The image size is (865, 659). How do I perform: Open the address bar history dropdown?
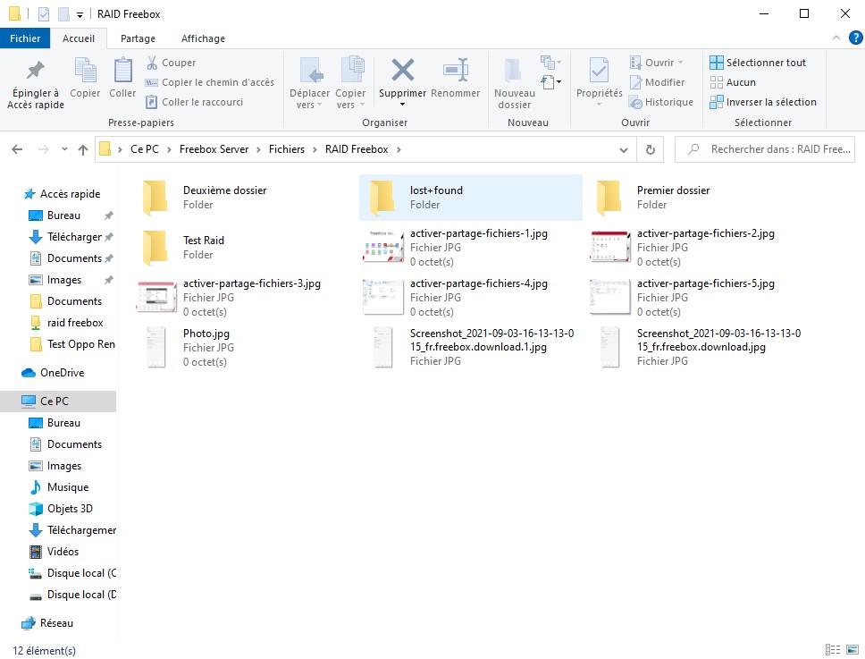624,150
